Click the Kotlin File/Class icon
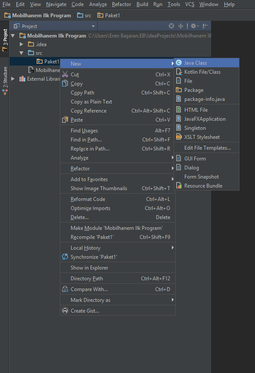 click(179, 72)
